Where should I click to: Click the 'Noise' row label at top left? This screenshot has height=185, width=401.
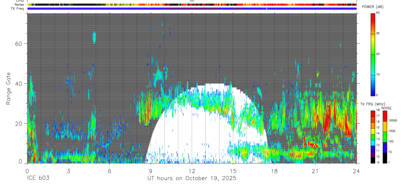19,5
